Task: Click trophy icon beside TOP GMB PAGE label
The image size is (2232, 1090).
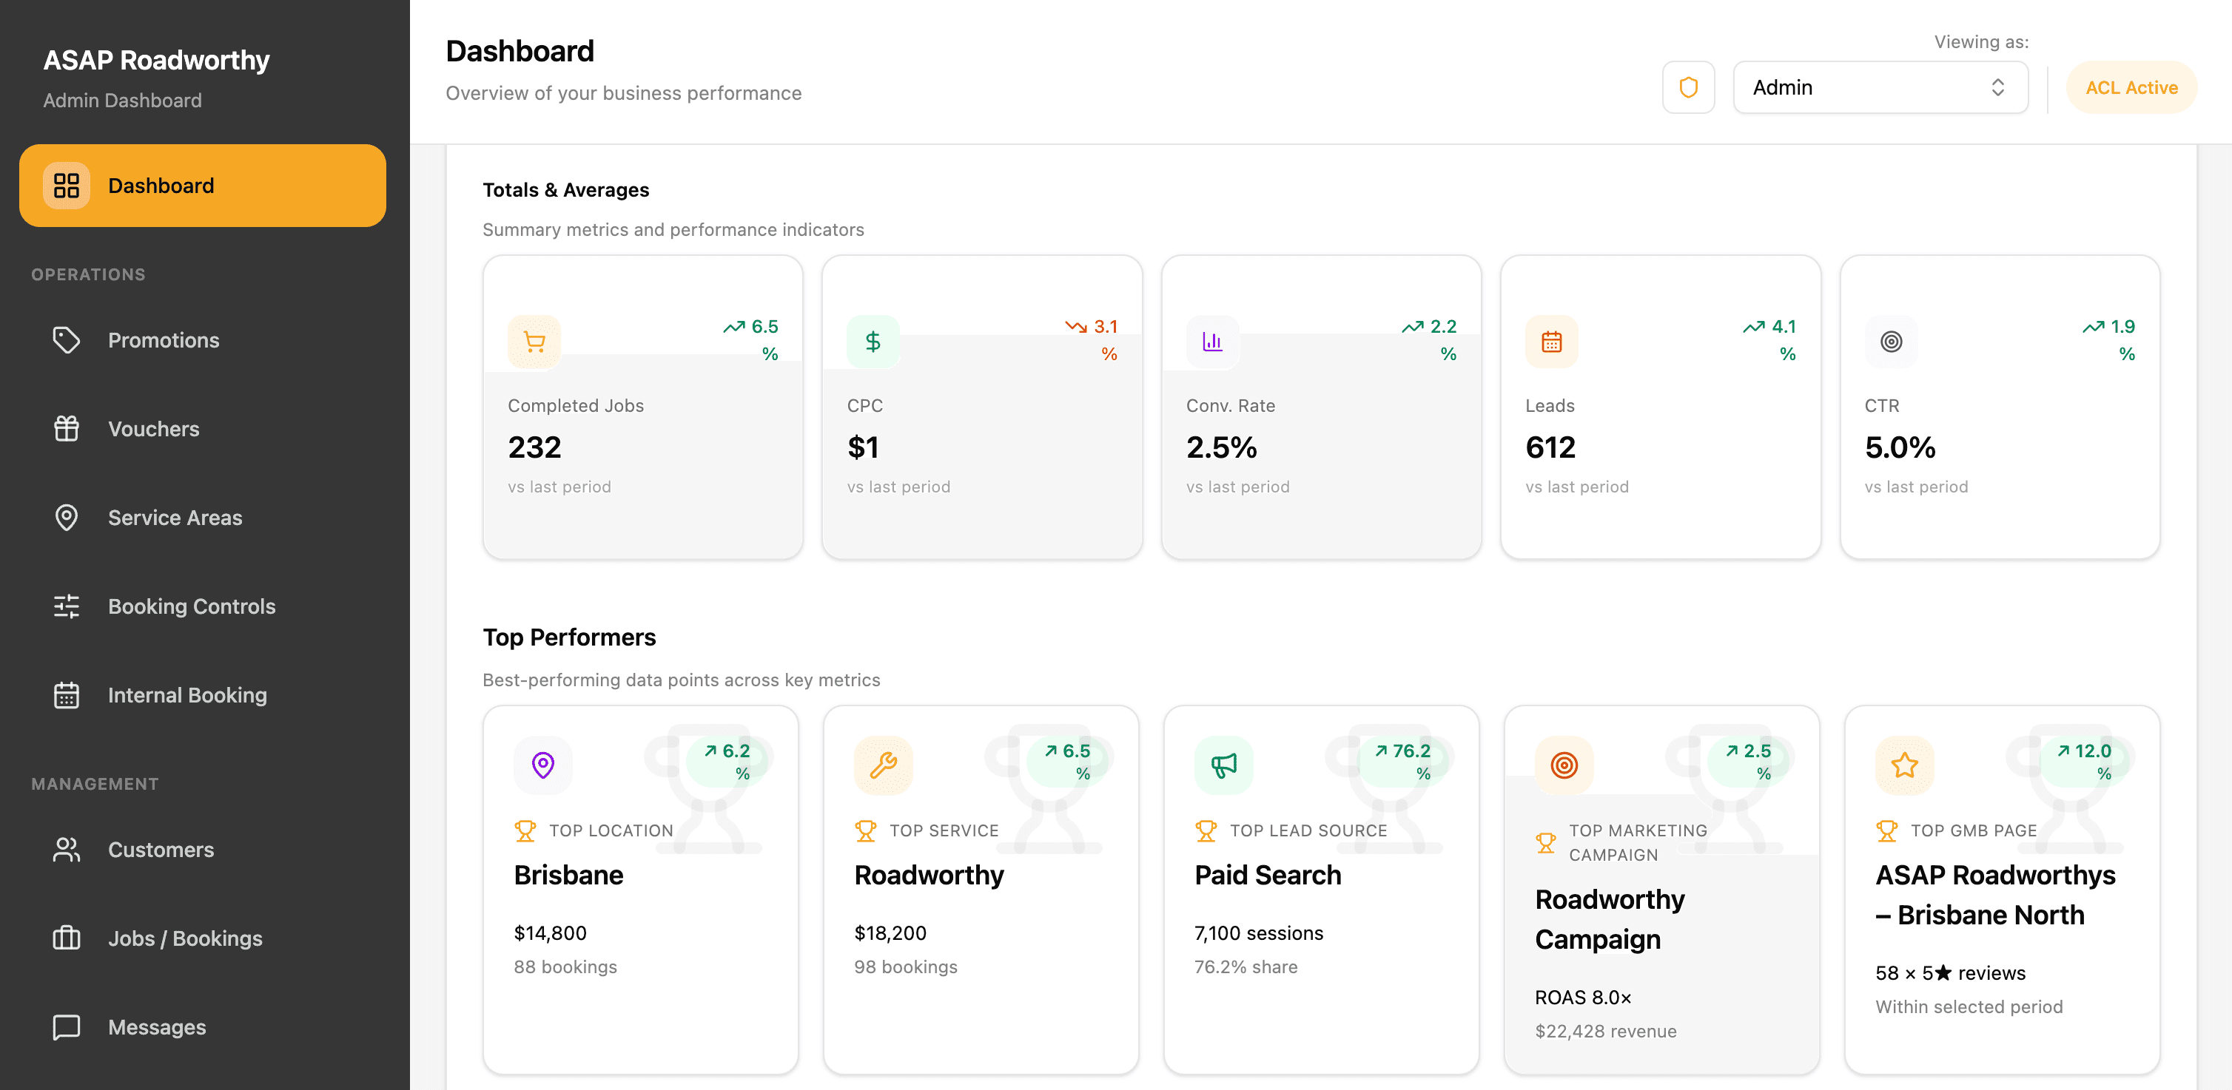Action: pyautogui.click(x=1886, y=831)
